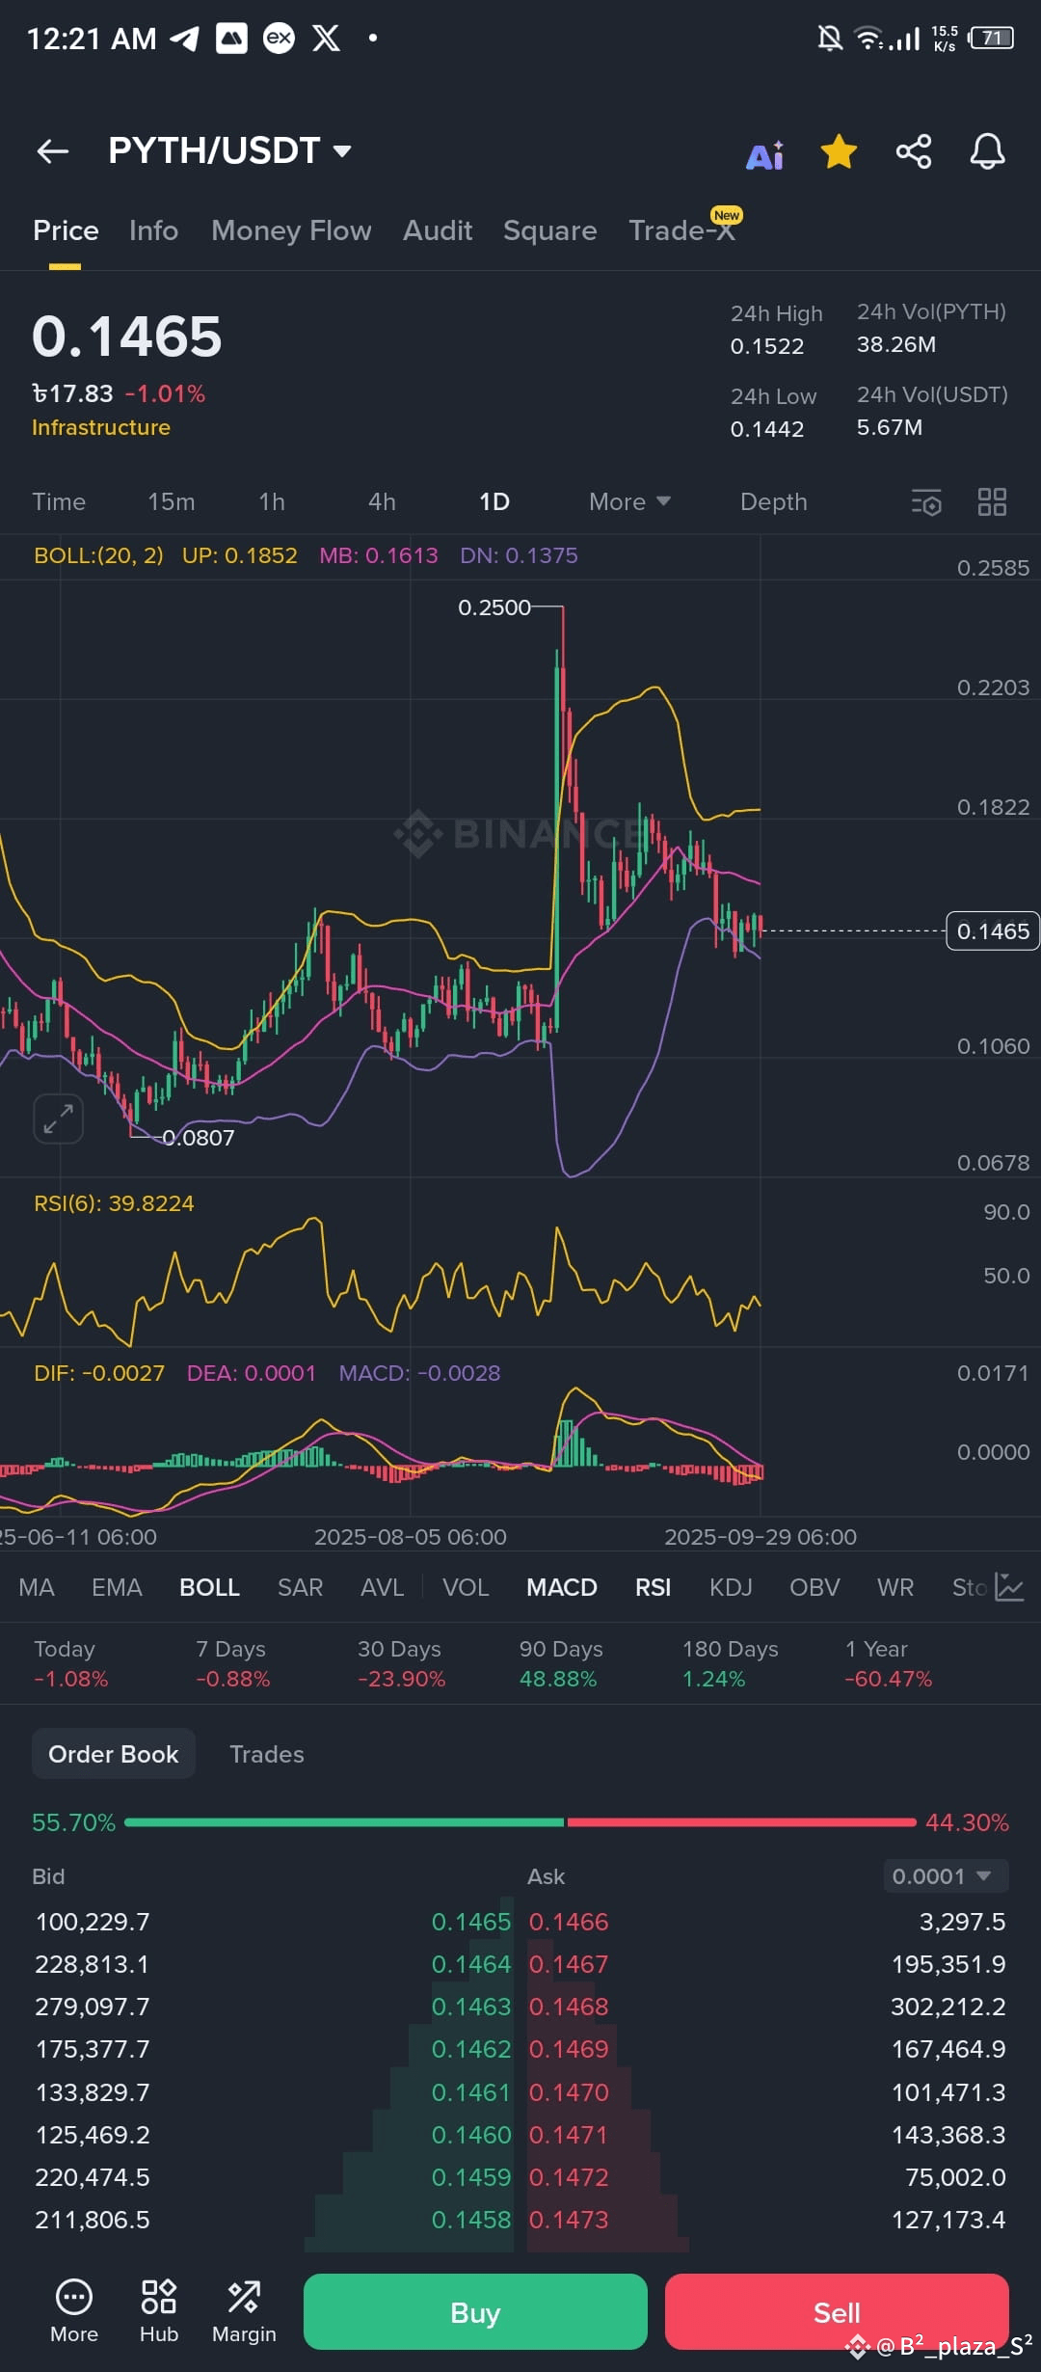Select the 4h interval
The width and height of the screenshot is (1041, 2372).
(x=382, y=502)
